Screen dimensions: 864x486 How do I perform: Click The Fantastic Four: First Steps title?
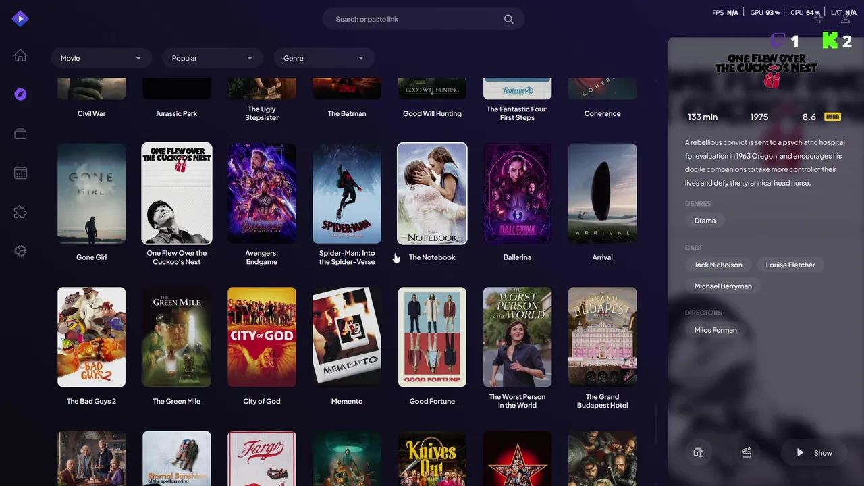517,113
